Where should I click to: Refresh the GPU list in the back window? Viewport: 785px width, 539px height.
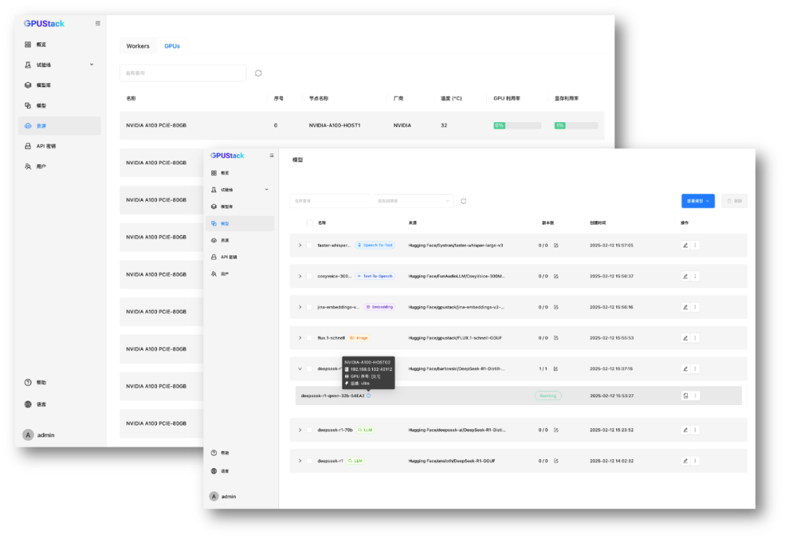click(x=258, y=73)
